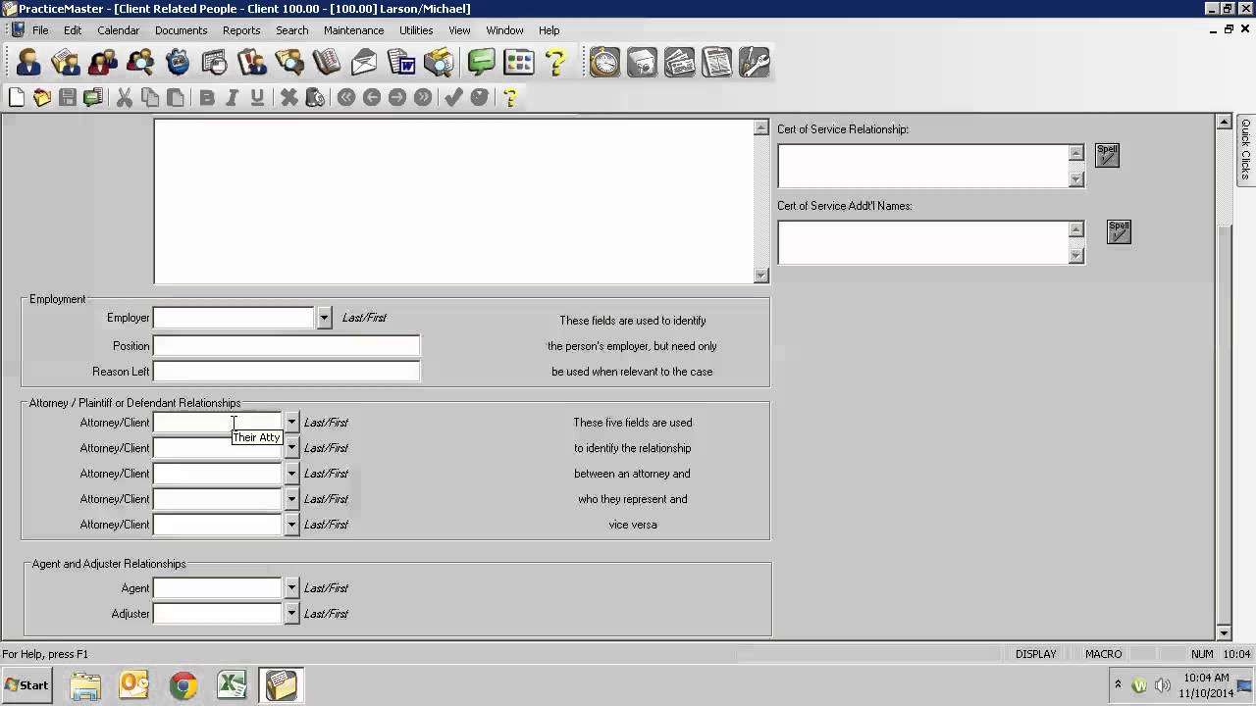Screen dimensions: 1256x706
Task: Open the Client person icon in main toolbar
Action: (28, 62)
